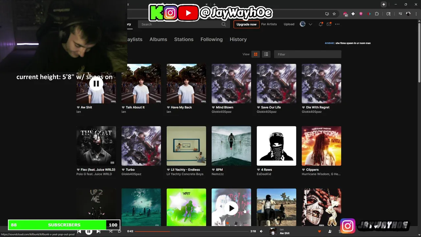
Task: Switch to the Stations tab
Action: (x=184, y=39)
